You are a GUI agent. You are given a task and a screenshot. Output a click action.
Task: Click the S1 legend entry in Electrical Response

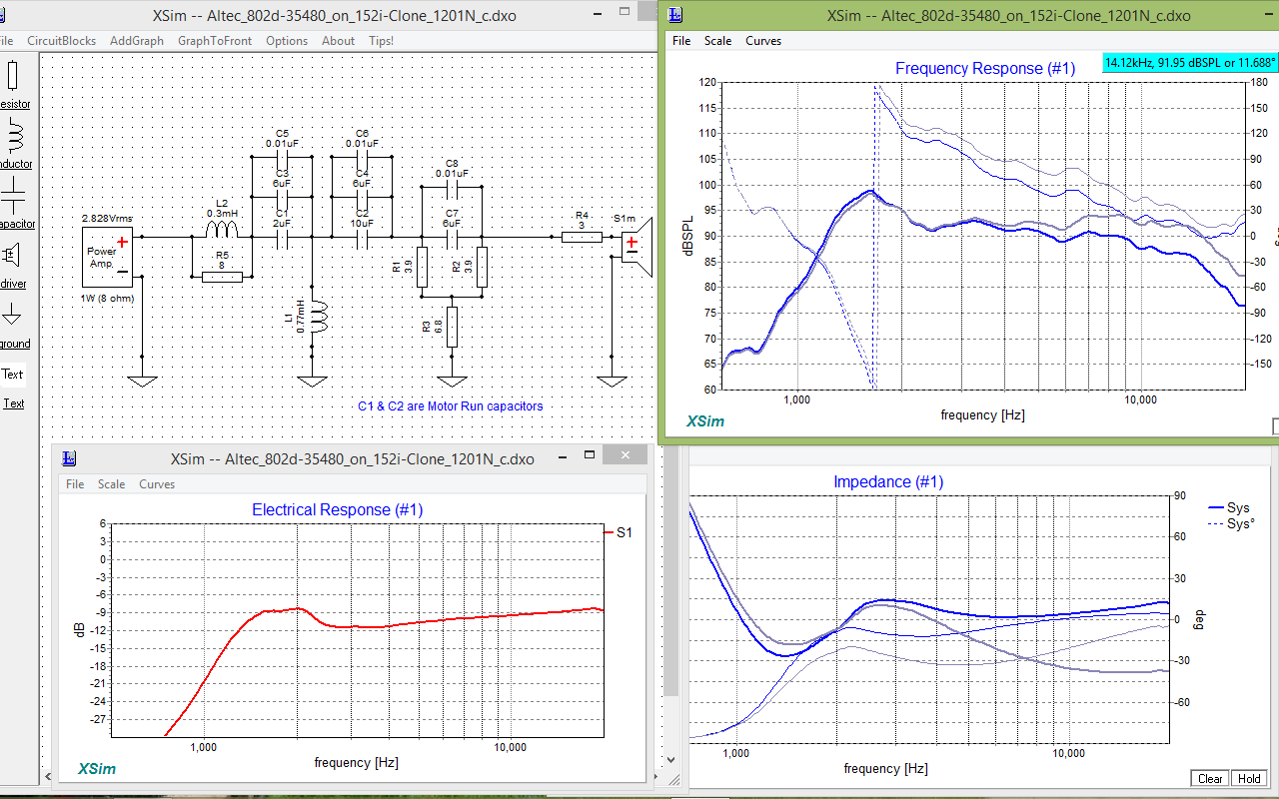[x=619, y=533]
